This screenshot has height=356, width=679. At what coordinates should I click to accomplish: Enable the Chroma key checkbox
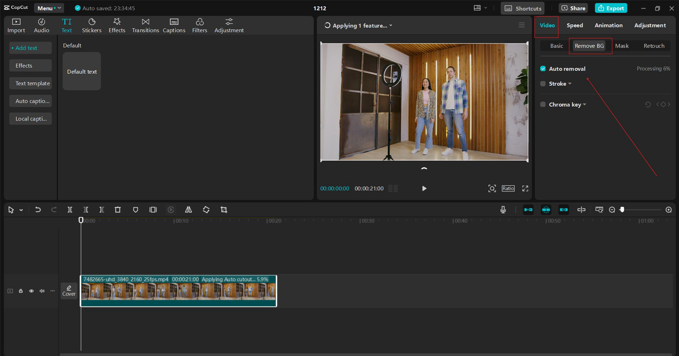pyautogui.click(x=543, y=105)
